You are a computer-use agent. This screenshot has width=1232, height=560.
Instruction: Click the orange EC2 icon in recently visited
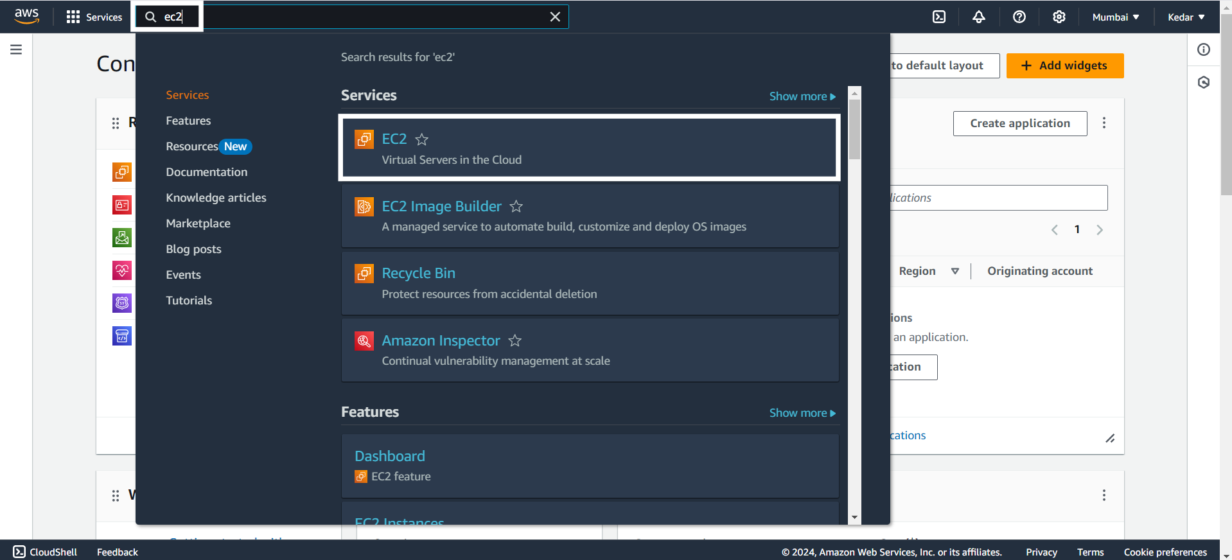click(122, 172)
